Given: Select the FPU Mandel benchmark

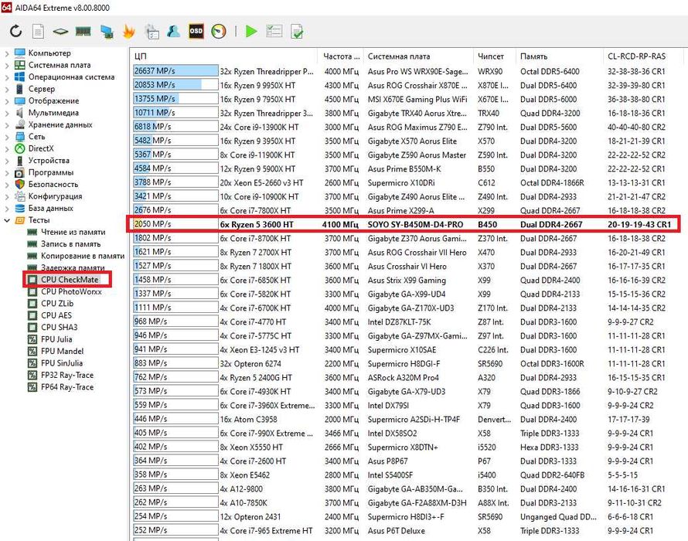Looking at the screenshot, I should pos(62,351).
